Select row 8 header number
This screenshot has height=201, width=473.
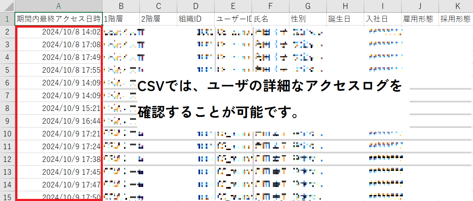pos(7,108)
